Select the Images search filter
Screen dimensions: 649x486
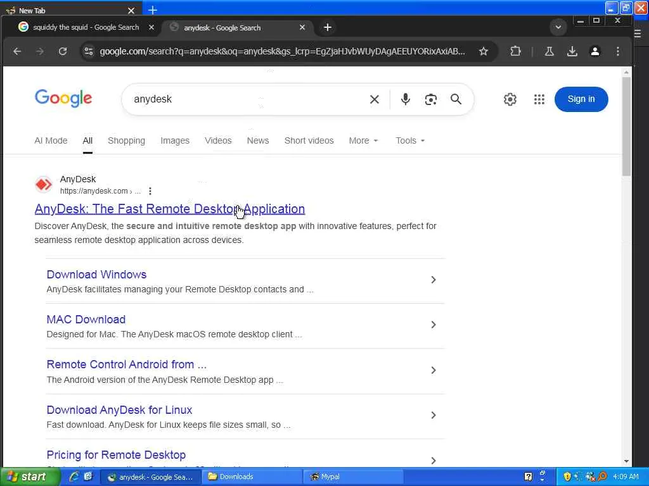point(175,140)
